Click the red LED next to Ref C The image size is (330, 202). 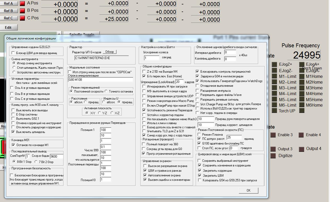22,18
